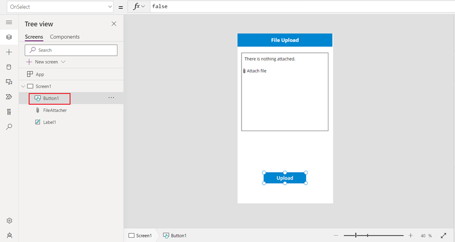Open the Data sources cylinder icon

9,67
